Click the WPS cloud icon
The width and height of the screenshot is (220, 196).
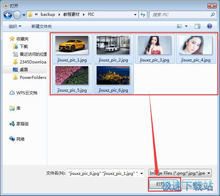(12, 93)
